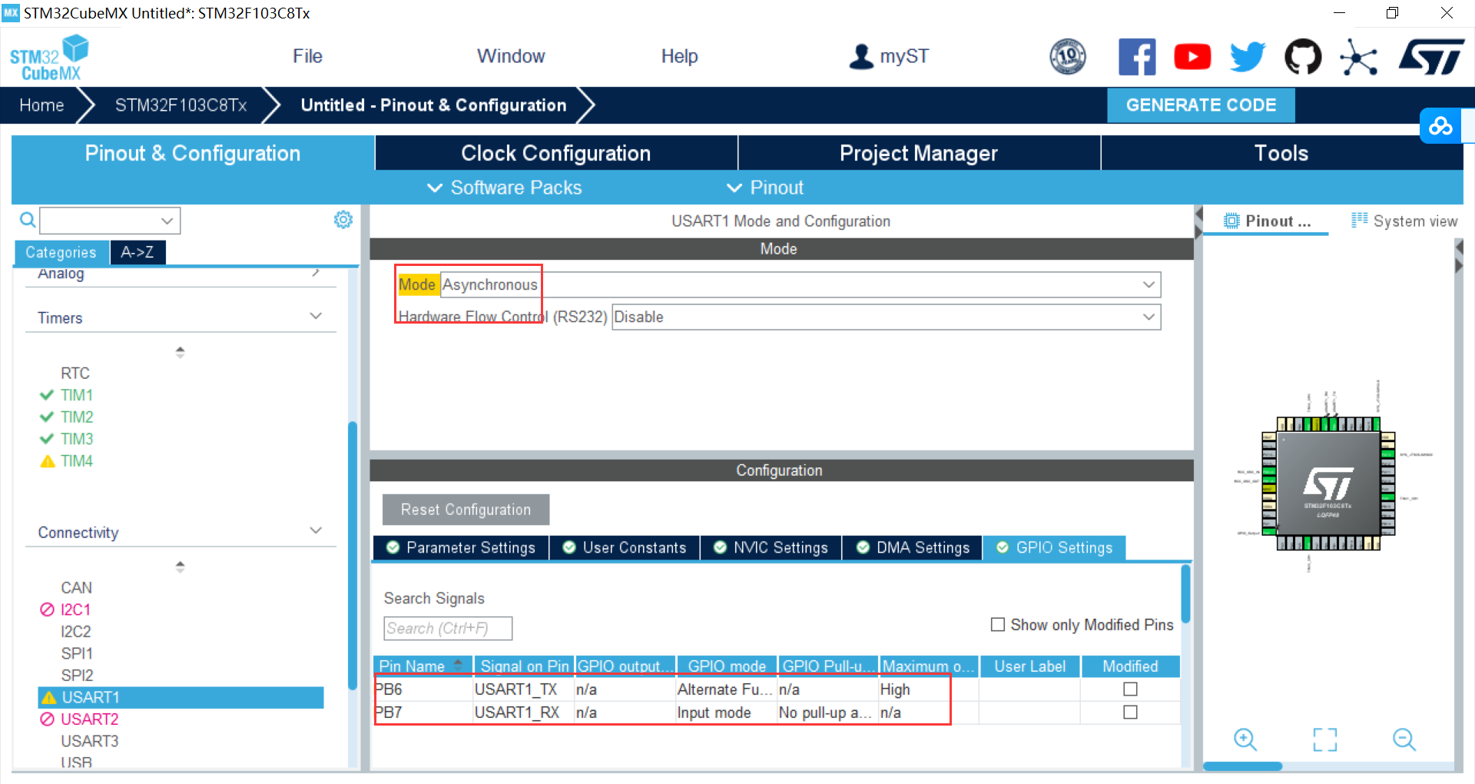Zoom in on the chip pinout view
Viewport: 1475px width, 784px height.
(1245, 739)
